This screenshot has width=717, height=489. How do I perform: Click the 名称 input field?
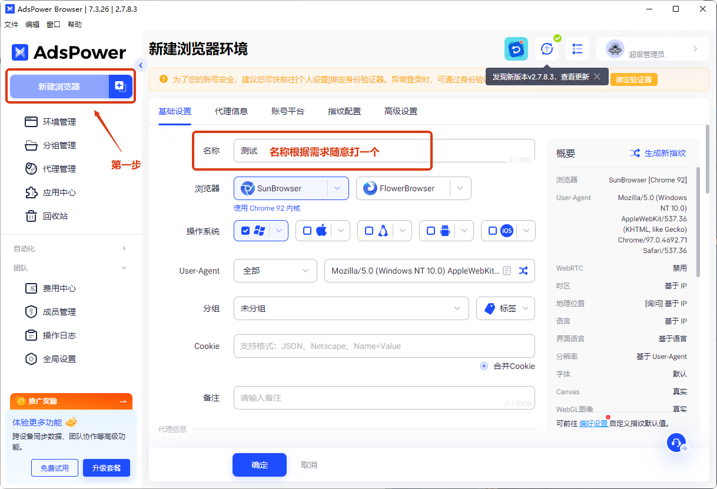pyautogui.click(x=384, y=151)
